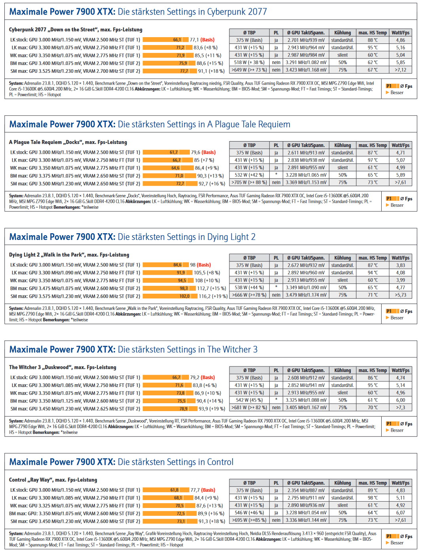Click the Watt/Fps value '>7,12'

[400, 70]
